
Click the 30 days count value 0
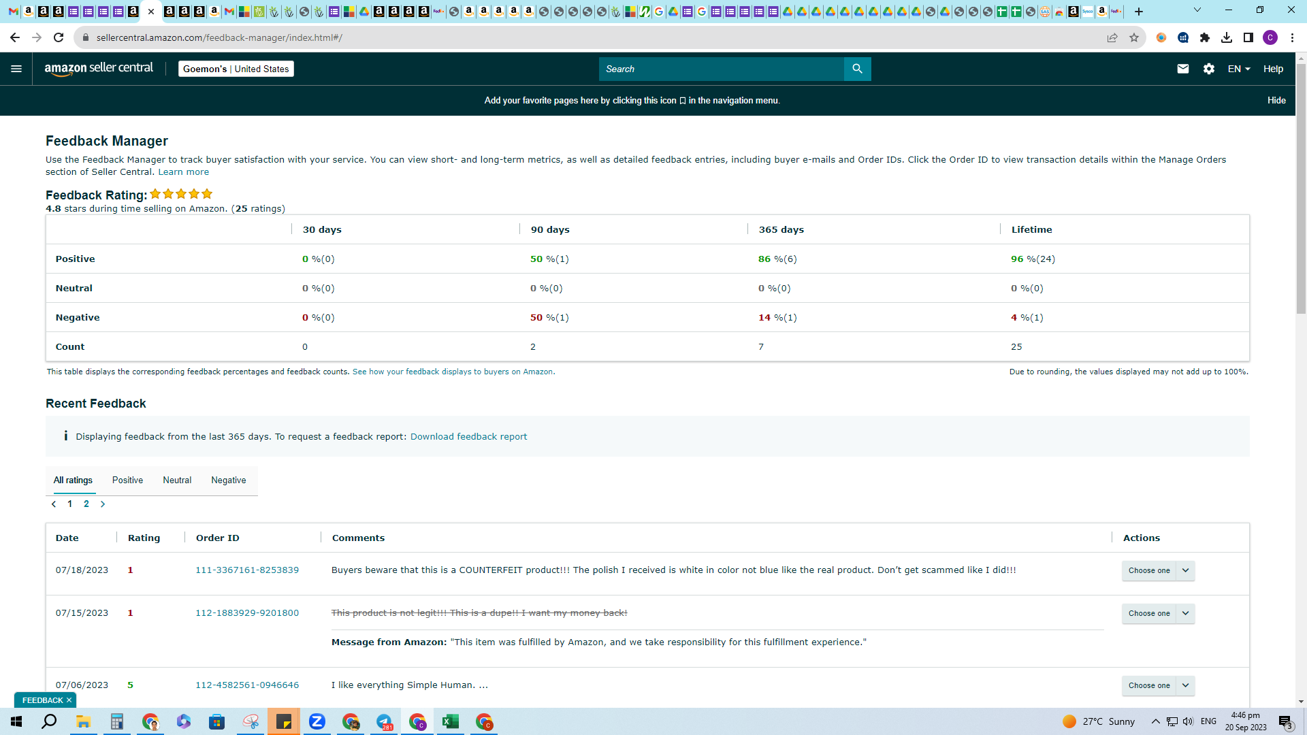pyautogui.click(x=305, y=346)
